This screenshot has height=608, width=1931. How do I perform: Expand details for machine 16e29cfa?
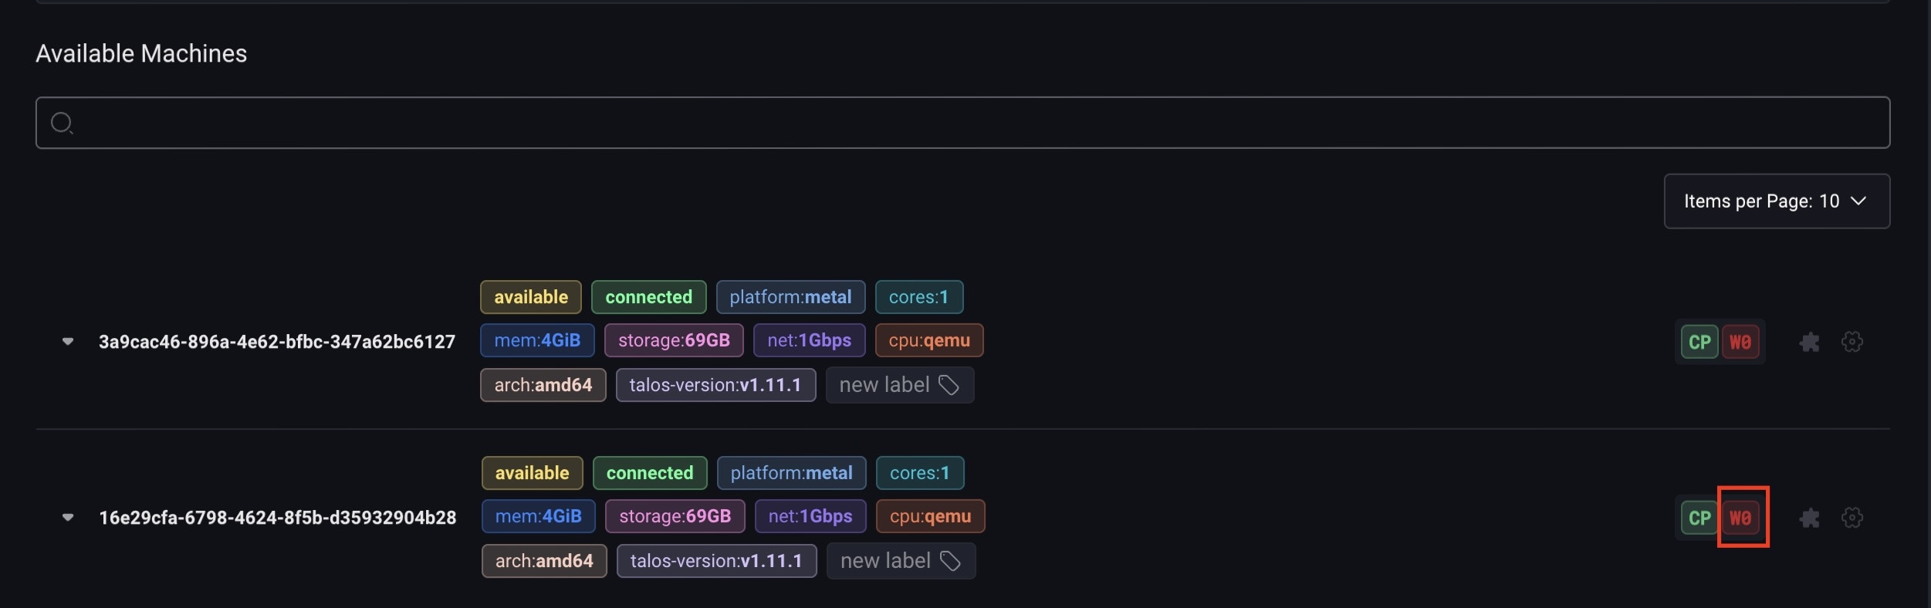[x=68, y=517]
